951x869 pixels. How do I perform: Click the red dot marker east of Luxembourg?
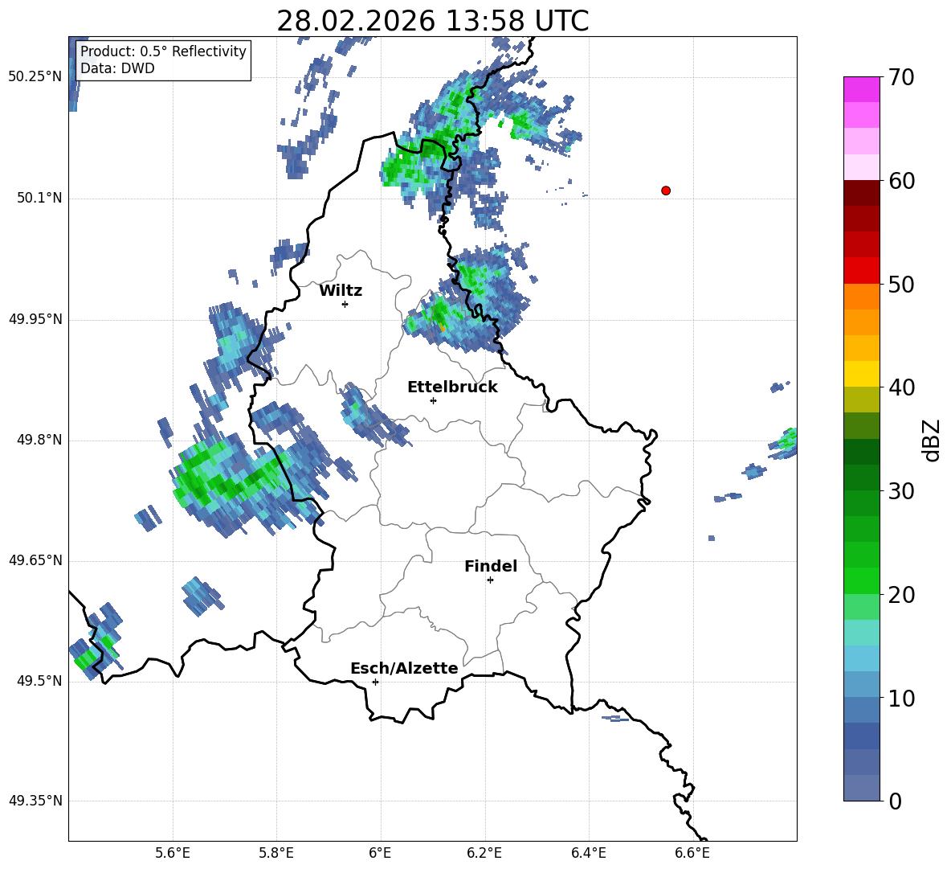pos(666,191)
